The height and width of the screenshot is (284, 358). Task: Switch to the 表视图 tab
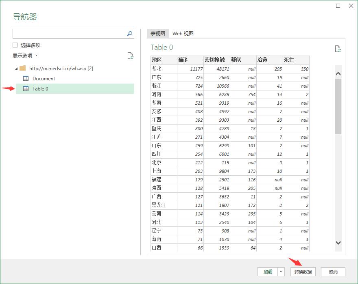(158, 34)
